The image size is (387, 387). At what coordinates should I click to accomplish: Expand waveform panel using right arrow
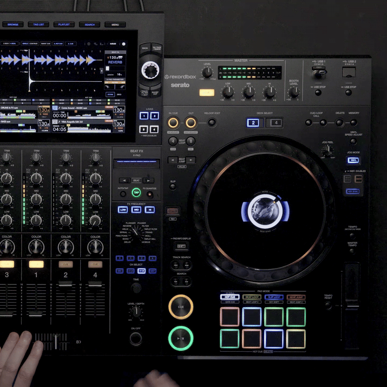102,71
